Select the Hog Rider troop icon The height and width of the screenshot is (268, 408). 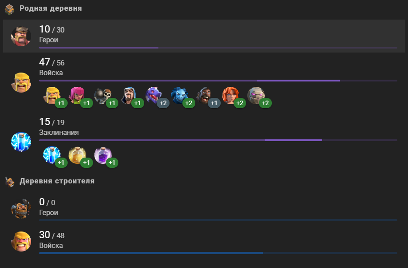(205, 96)
